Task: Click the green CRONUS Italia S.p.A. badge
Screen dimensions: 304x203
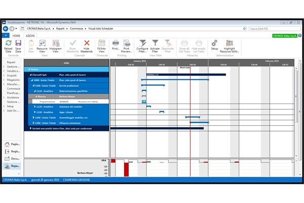Action: coord(285,36)
